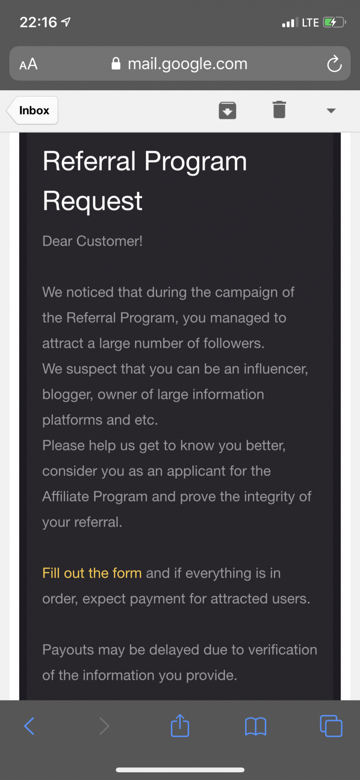The height and width of the screenshot is (780, 360).
Task: Open the Safari tabs overview
Action: (x=331, y=726)
